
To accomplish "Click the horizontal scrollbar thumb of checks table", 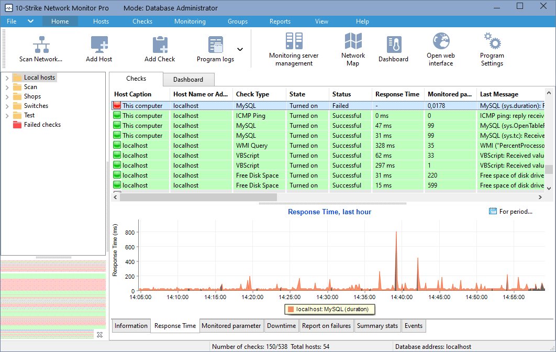I will [198, 197].
